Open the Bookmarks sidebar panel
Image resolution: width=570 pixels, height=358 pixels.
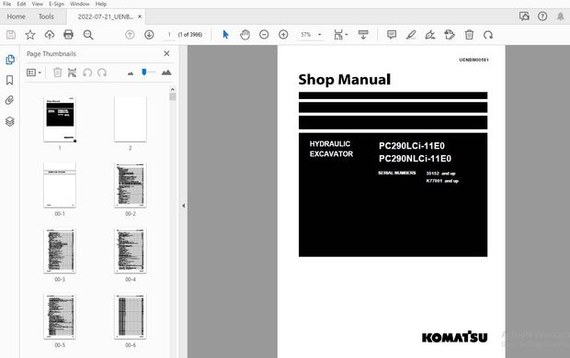(x=10, y=80)
